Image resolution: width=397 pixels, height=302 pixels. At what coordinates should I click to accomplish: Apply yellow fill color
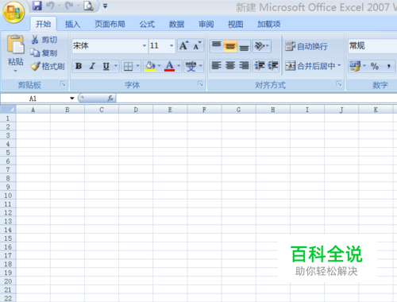[150, 66]
